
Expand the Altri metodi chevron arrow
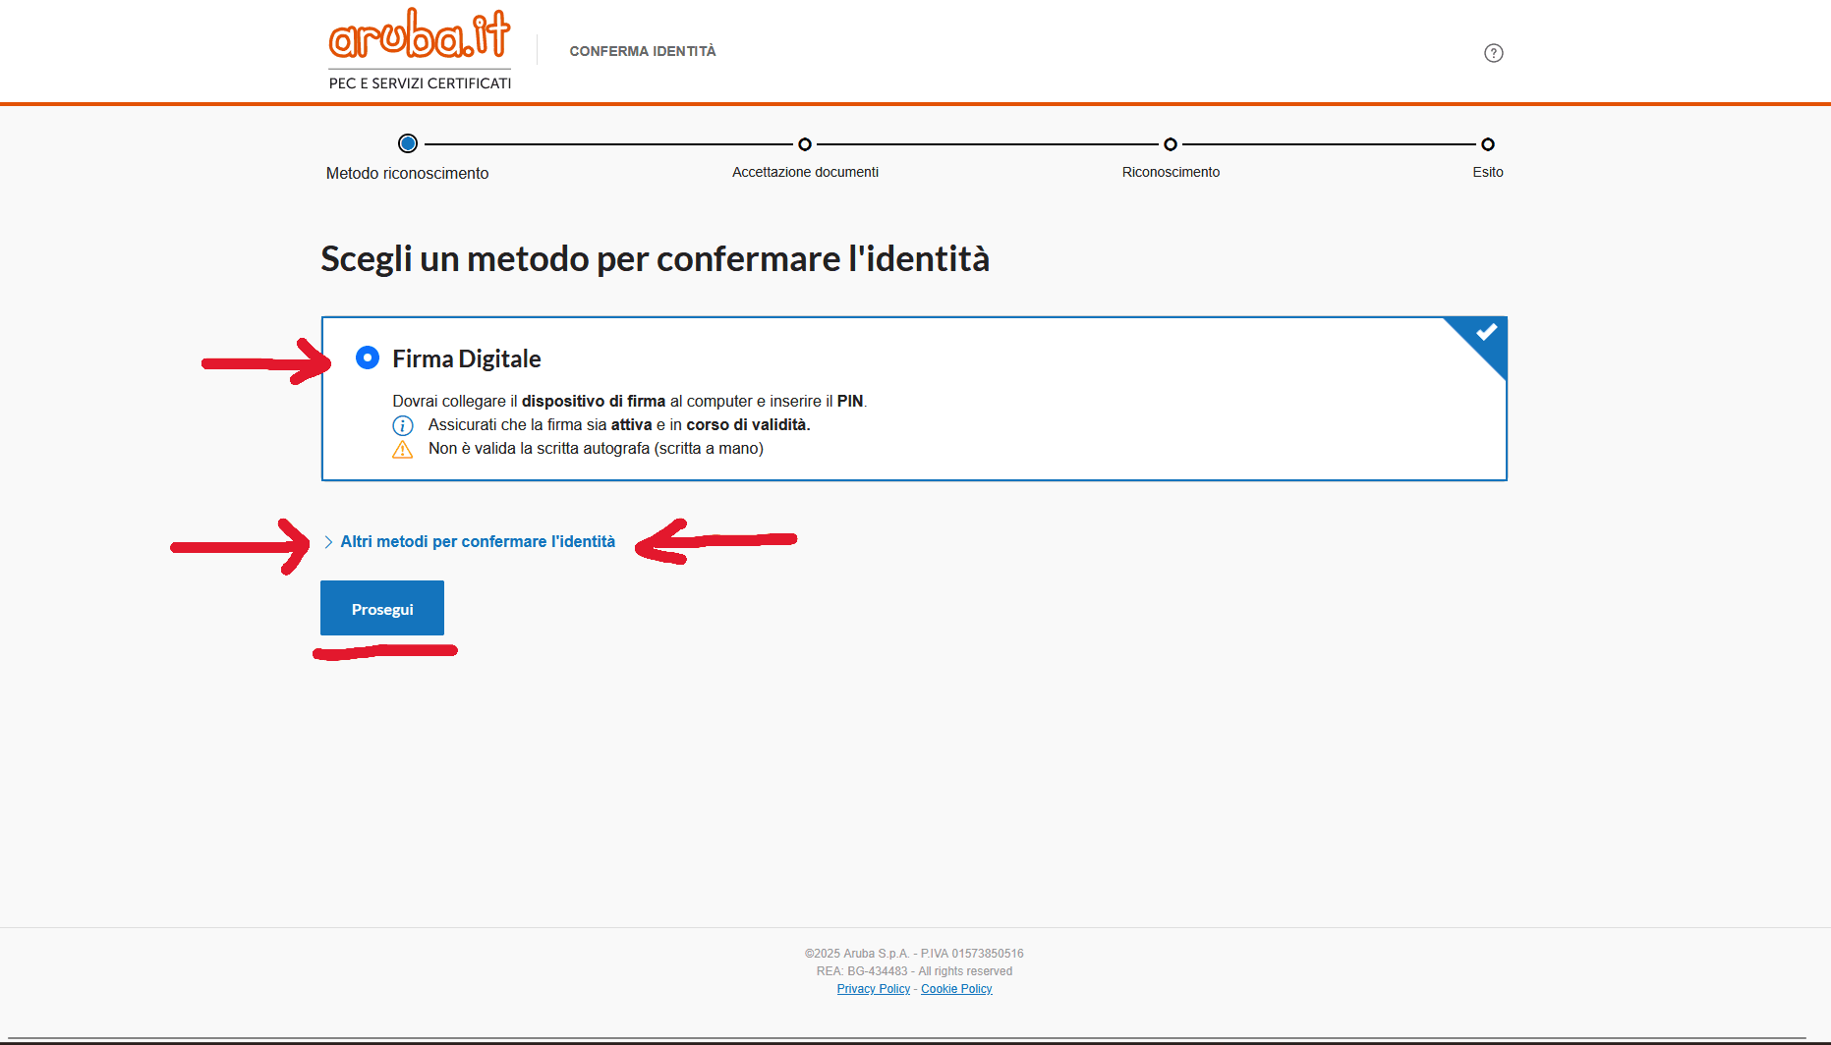[328, 542]
